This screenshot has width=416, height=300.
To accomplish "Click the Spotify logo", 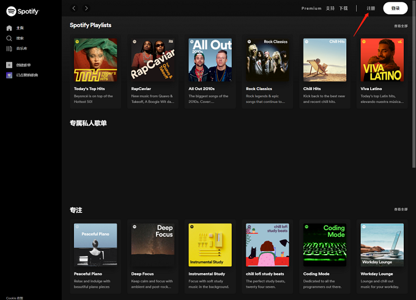I will tap(23, 11).
